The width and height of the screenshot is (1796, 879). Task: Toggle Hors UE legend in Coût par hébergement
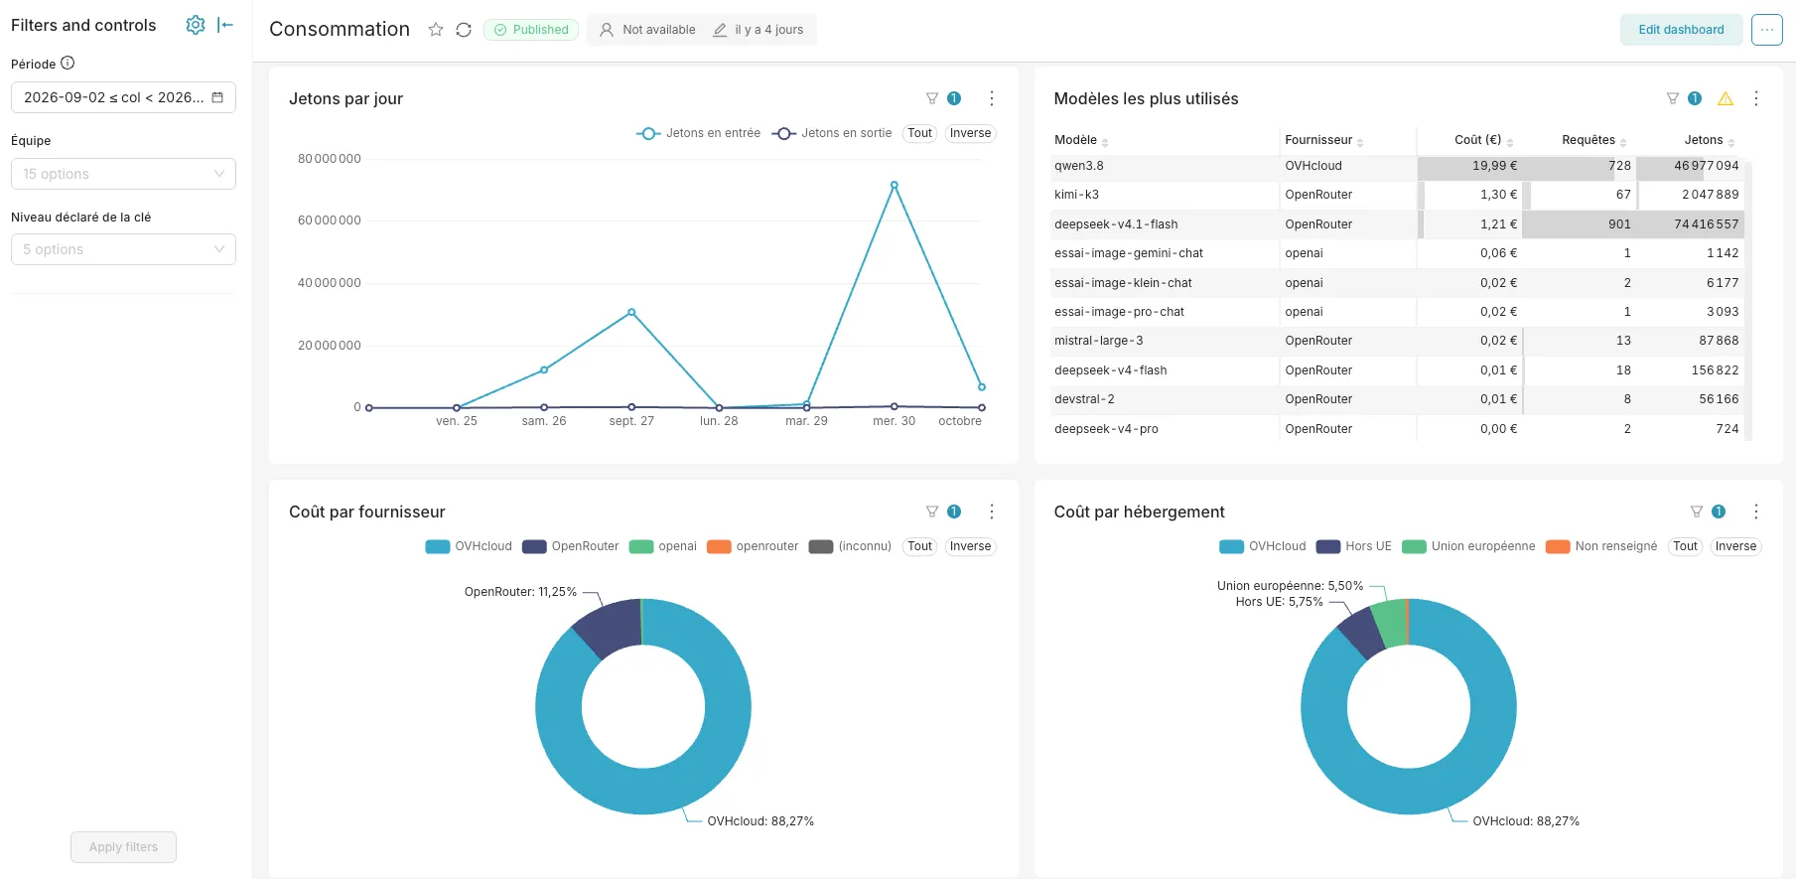coord(1354,546)
